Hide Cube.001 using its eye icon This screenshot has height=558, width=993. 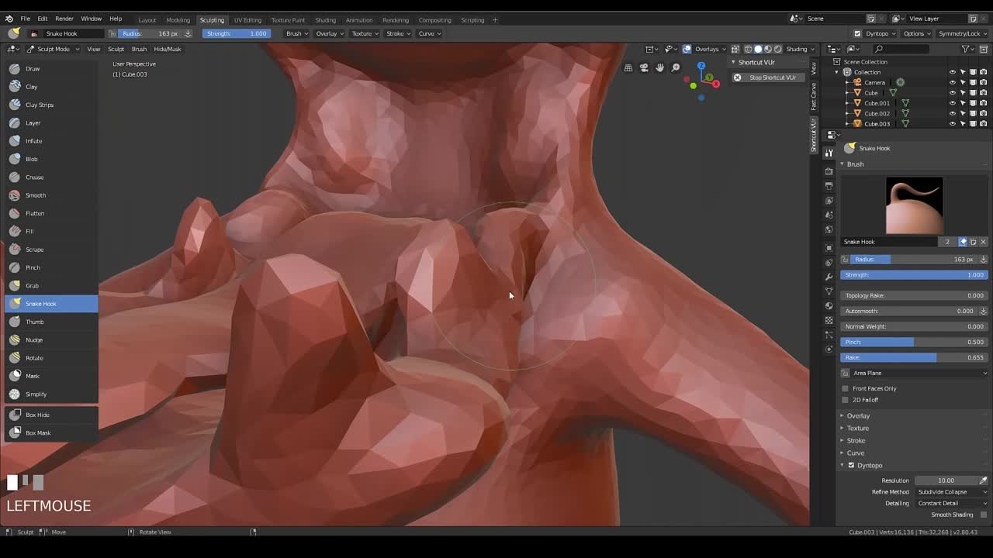(x=953, y=103)
